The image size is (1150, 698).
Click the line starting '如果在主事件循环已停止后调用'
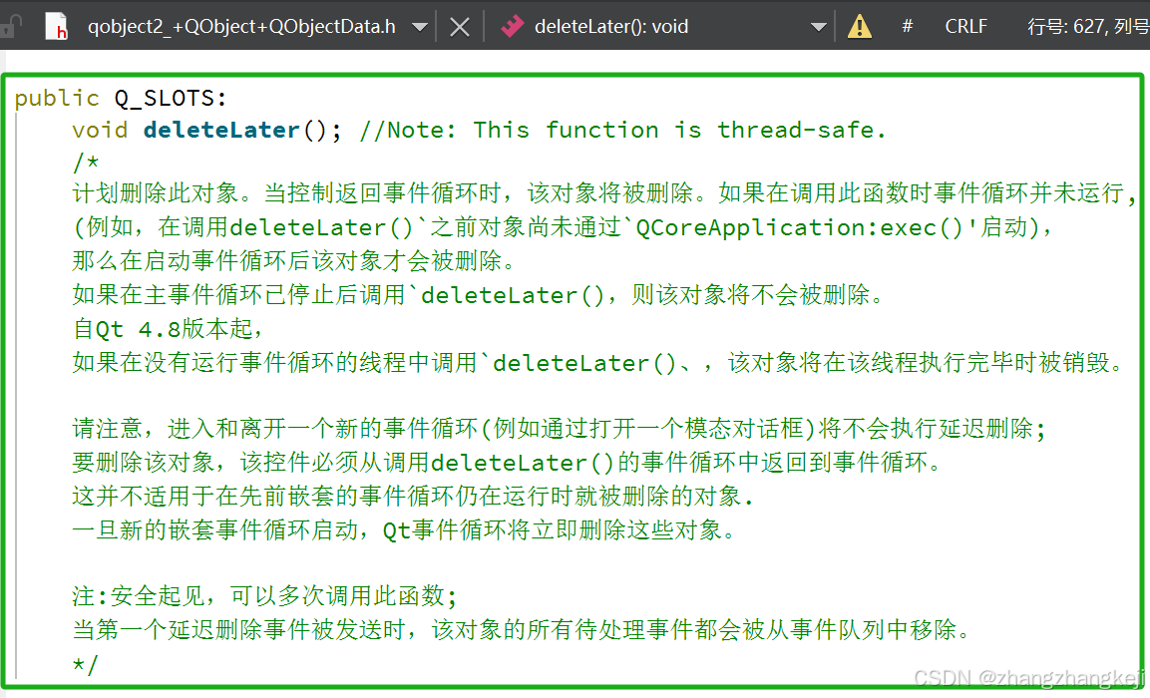[479, 295]
